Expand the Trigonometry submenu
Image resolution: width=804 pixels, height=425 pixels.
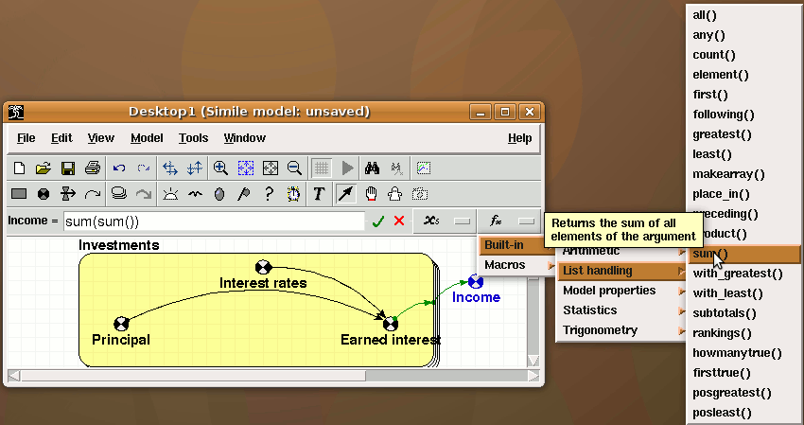point(622,330)
